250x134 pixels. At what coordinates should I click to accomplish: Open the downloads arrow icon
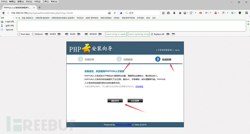[x=174, y=13]
